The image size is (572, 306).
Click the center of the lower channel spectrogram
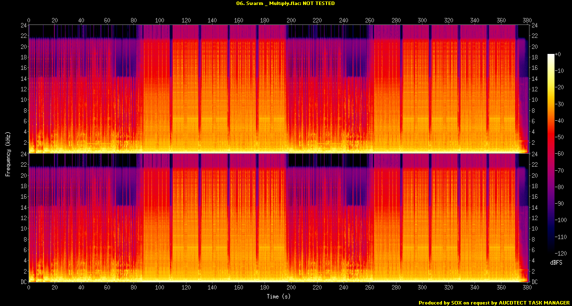click(x=278, y=218)
